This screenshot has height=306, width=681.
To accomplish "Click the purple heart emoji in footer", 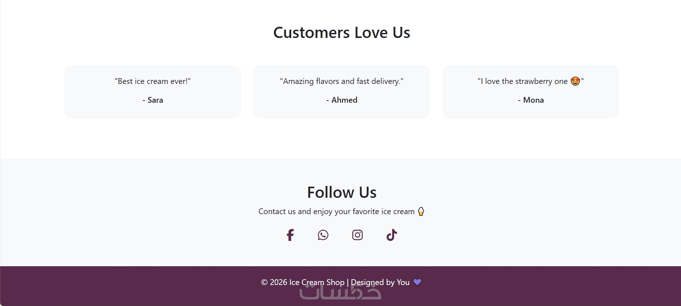I will pyautogui.click(x=417, y=282).
